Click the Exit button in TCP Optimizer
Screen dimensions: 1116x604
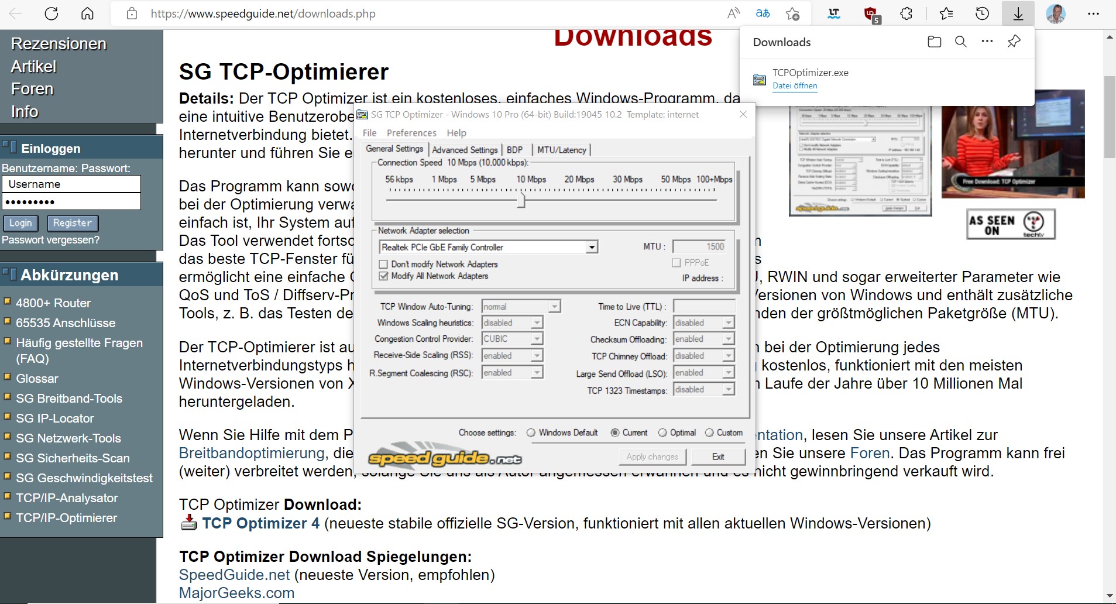coord(718,457)
